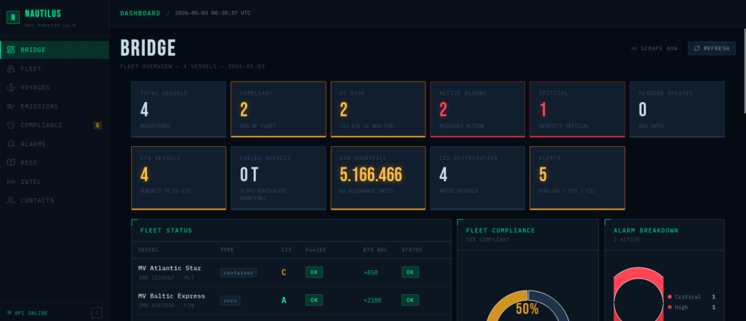
Task: Click the API online wifi icon
Action: tap(9, 313)
